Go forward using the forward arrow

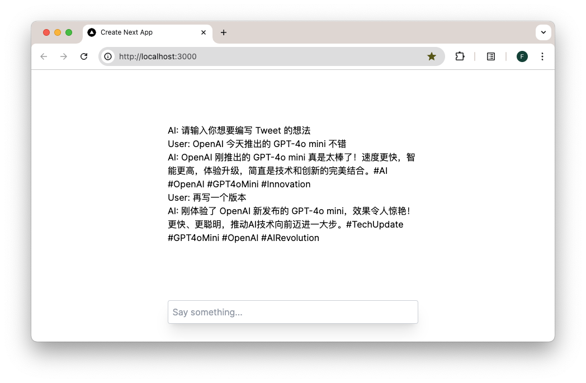(64, 56)
